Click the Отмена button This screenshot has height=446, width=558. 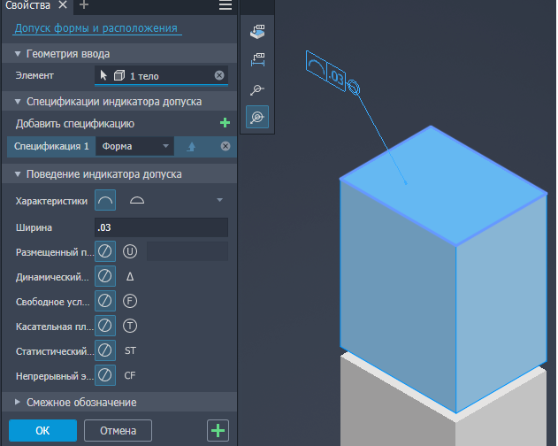(x=118, y=431)
